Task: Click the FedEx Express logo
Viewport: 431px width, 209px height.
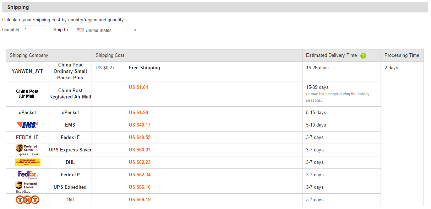Action: pos(28,175)
